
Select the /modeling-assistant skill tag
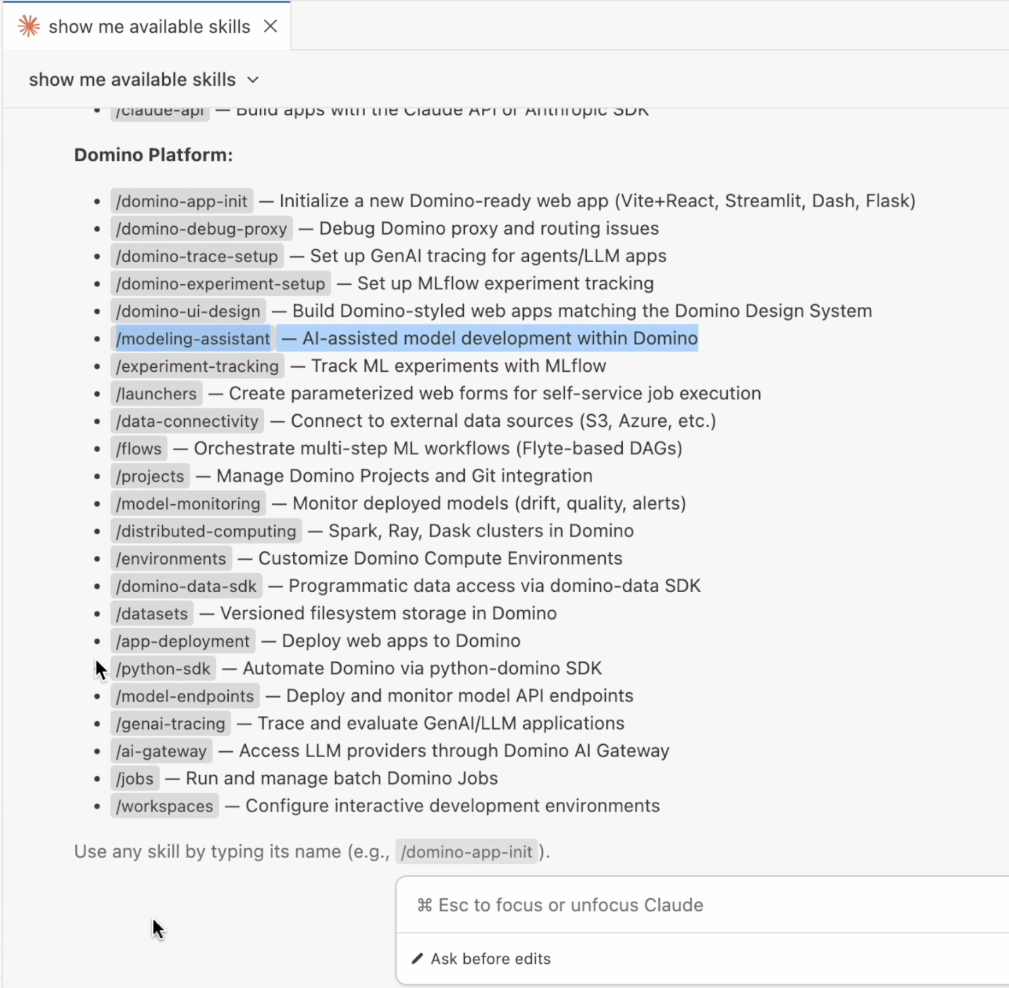[x=193, y=339]
